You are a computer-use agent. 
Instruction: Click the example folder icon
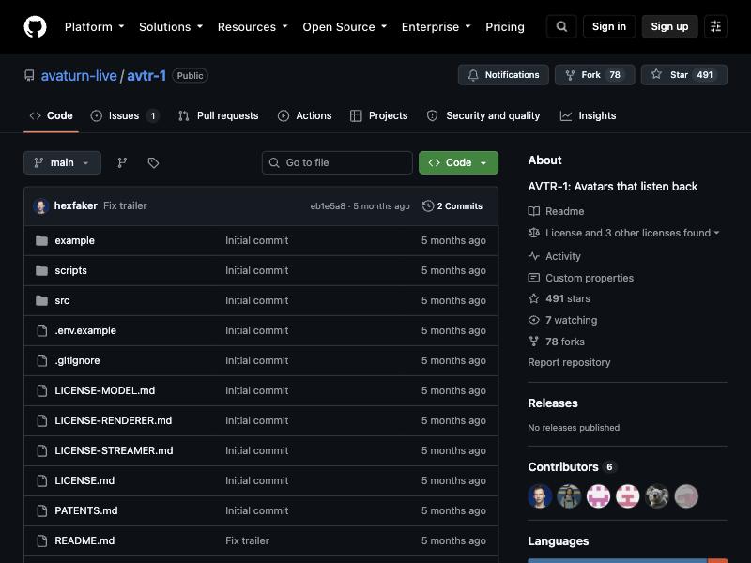(x=41, y=240)
